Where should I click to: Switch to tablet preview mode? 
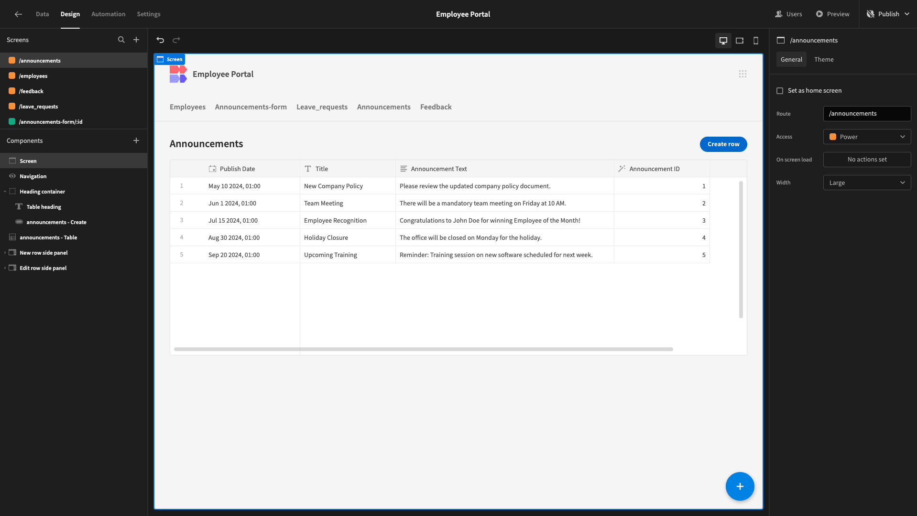tap(740, 41)
